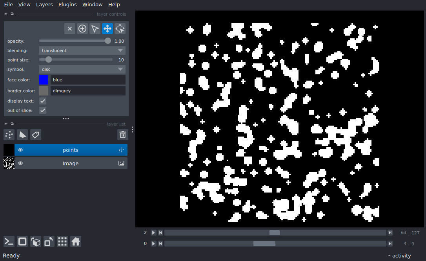Open the blending mode dropdown
Viewport: 426px width, 261px height.
[82, 50]
